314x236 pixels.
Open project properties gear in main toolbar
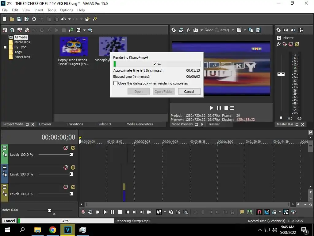pyautogui.click(x=34, y=19)
